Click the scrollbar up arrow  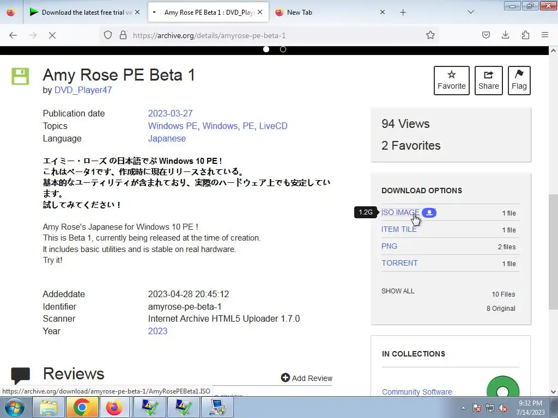coord(553,51)
